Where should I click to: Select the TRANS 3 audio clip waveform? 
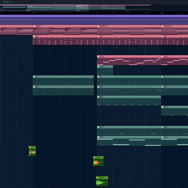click(x=102, y=183)
